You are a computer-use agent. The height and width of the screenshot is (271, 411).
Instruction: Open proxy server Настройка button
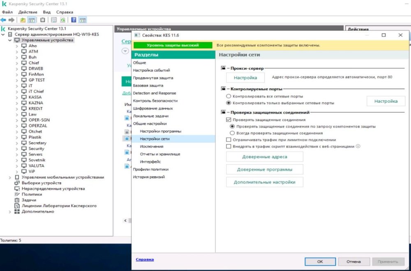[x=245, y=78]
